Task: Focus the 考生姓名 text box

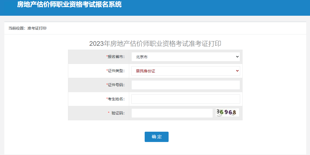Action: coord(185,99)
